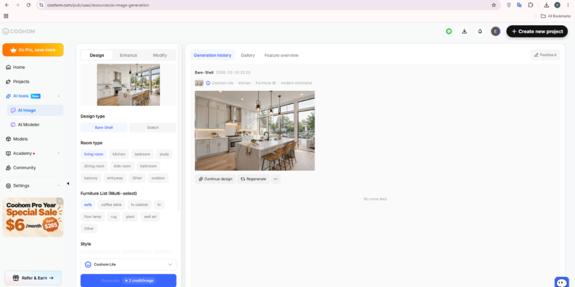The image size is (575, 287).
Task: Click the Feedback button
Action: pos(545,55)
